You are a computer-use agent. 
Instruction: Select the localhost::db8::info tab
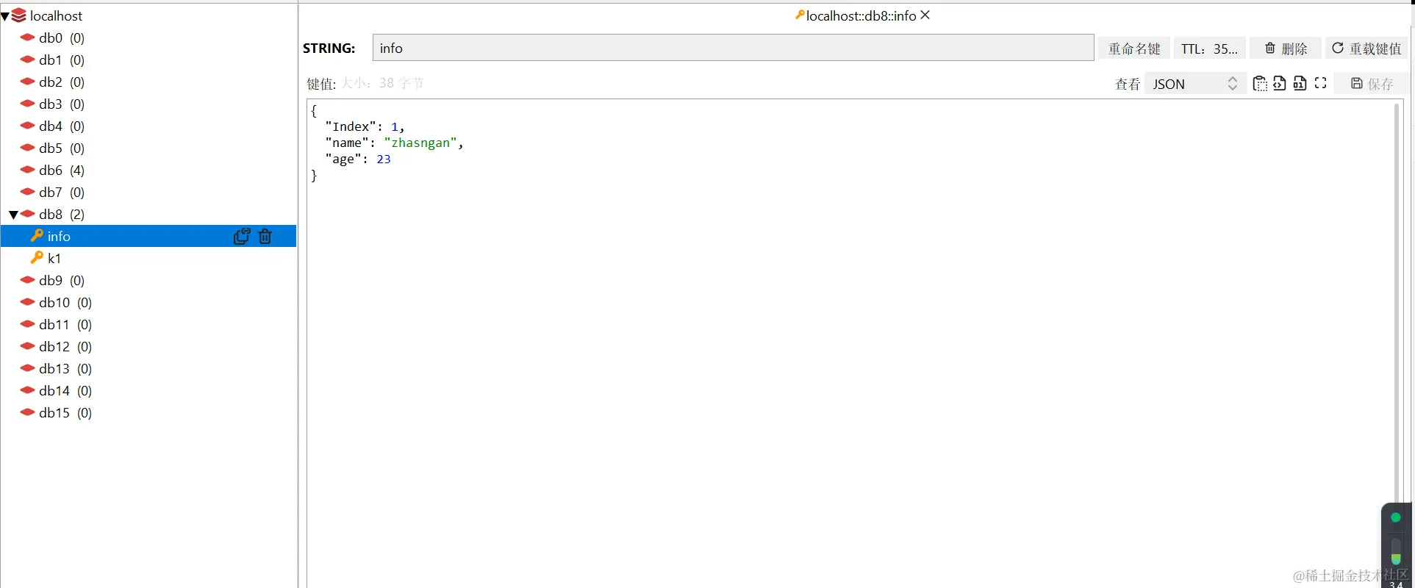coord(861,15)
